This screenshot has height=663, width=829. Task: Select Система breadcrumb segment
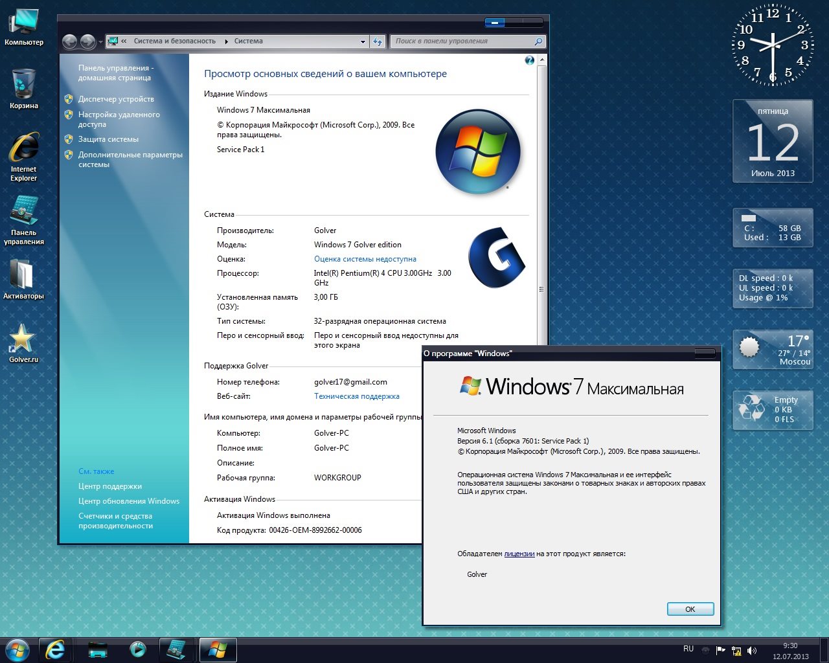248,41
